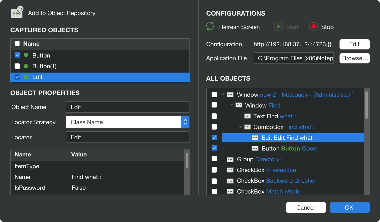Click the OK button
This screenshot has height=222, width=380.
349,207
